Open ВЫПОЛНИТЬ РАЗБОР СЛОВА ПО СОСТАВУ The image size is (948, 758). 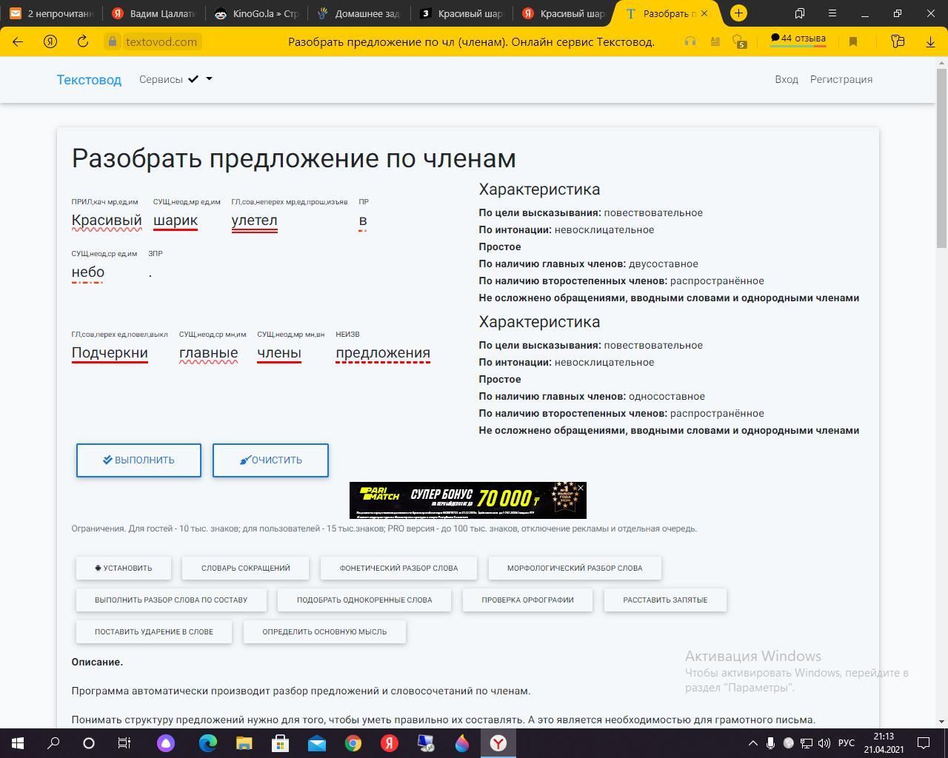pyautogui.click(x=171, y=600)
